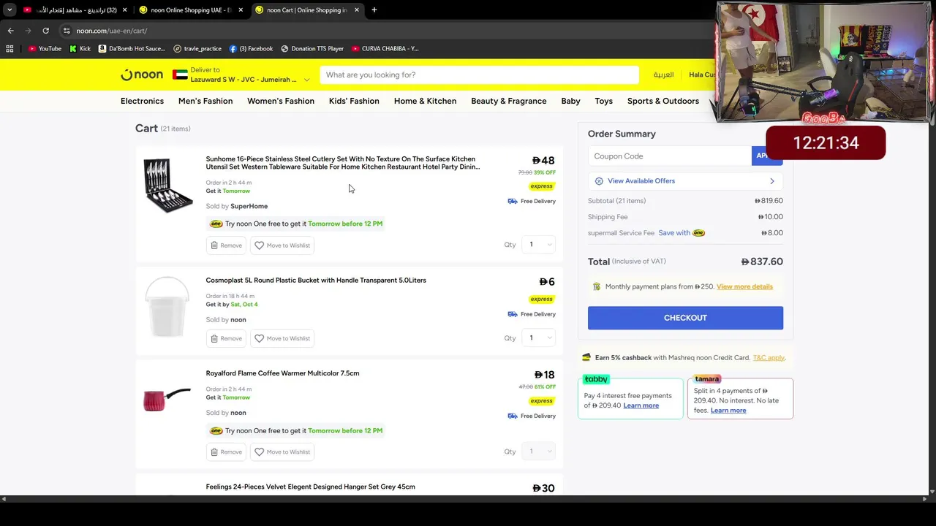Switch language to العربية
The height and width of the screenshot is (526, 936).
coord(663,75)
